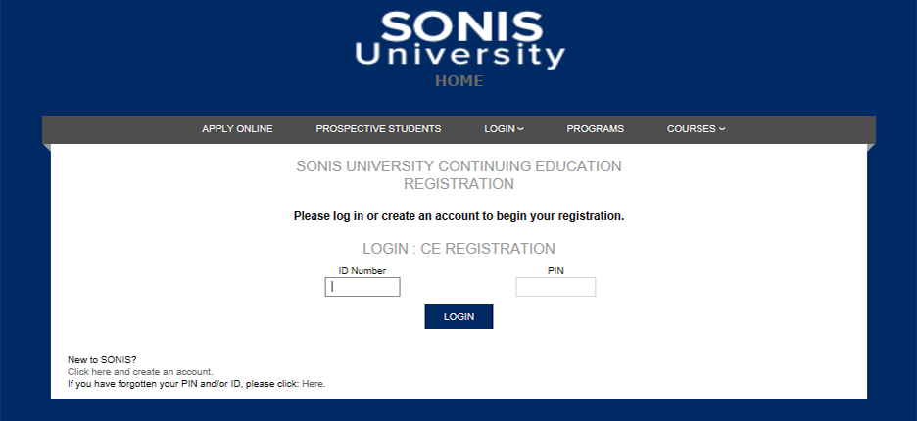Open the APPLY ONLINE menu item

tap(237, 129)
